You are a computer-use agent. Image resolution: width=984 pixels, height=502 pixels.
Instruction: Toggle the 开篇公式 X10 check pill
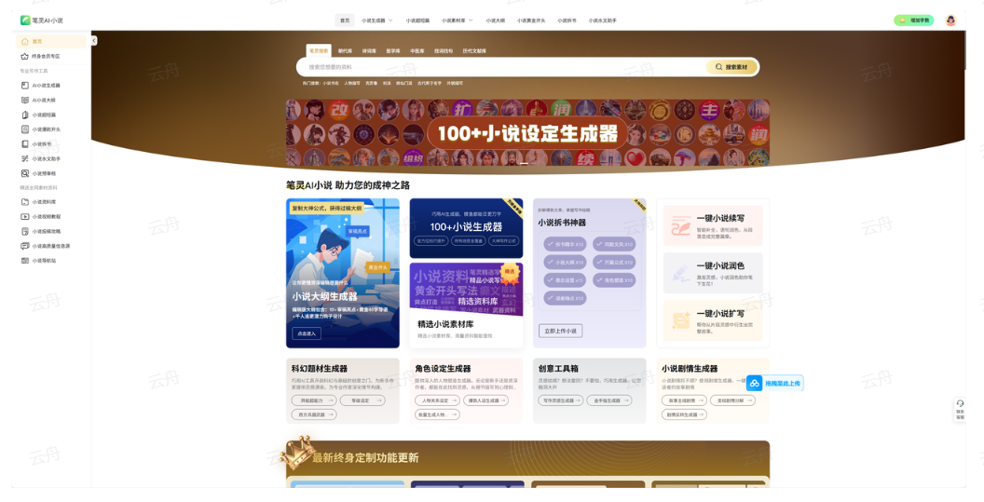[x=614, y=263]
